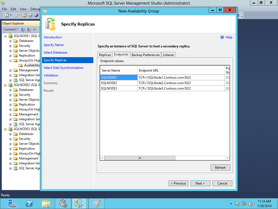
Task: Collapse the SQLNODE3 server node
Action: coord(5,129)
